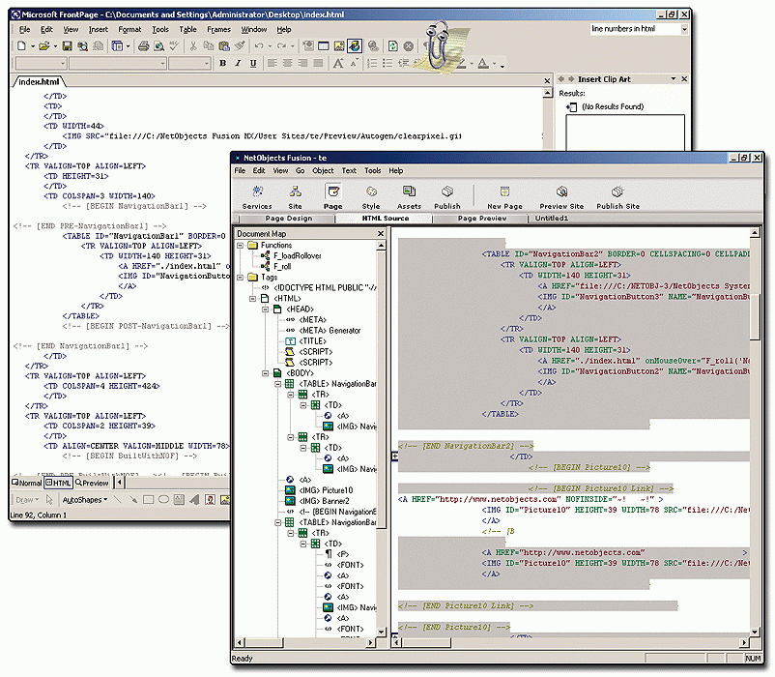The image size is (775, 677).
Task: Open the Insert Clip Art pane dropdown arrow
Action: pyautogui.click(x=673, y=78)
